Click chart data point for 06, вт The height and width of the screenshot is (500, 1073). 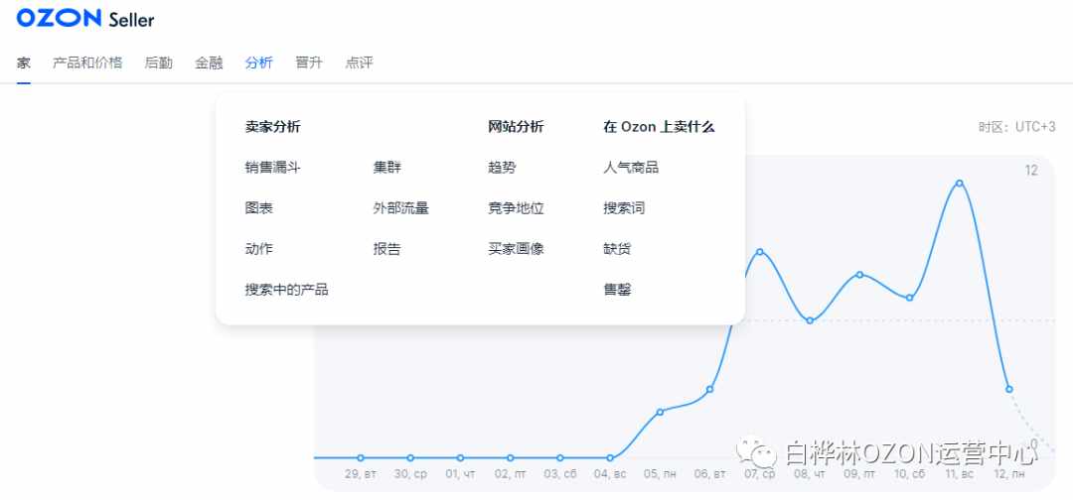coord(709,389)
